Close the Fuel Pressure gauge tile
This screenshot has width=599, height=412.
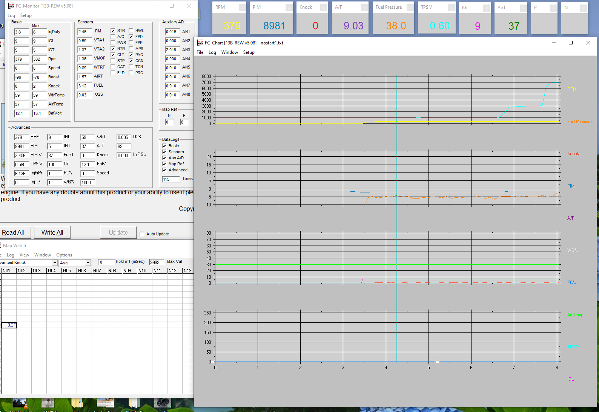pyautogui.click(x=410, y=8)
